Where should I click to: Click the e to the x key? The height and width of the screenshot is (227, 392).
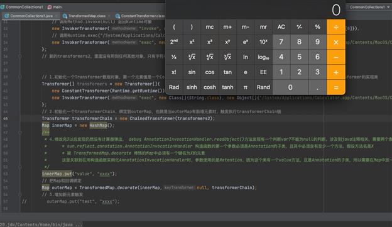coord(246,42)
